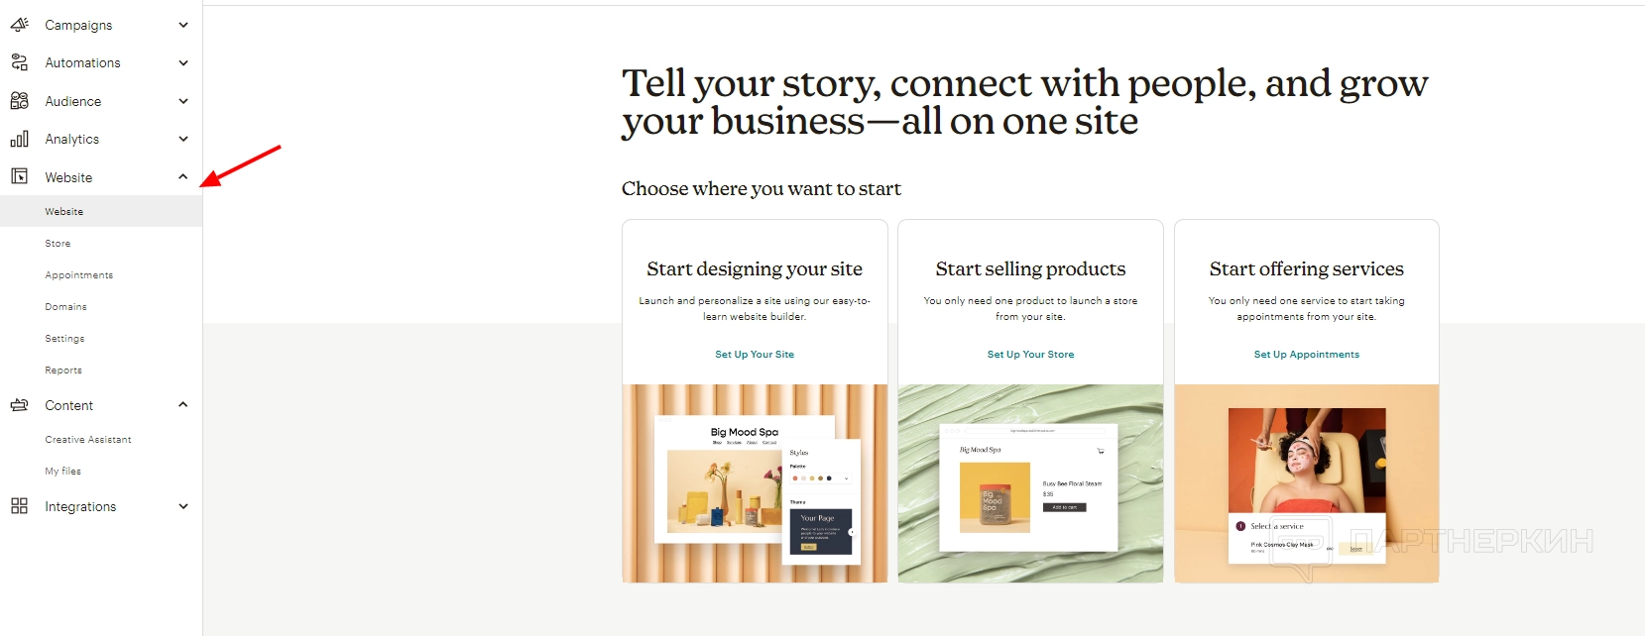Collapse the Website section chevron
1645x636 pixels.
pyautogui.click(x=182, y=177)
